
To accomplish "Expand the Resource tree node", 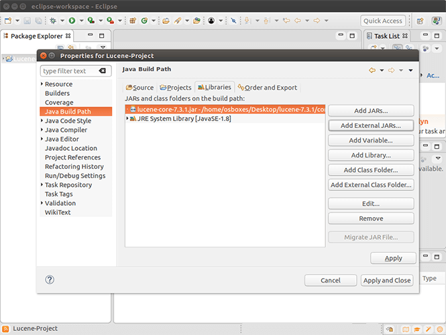I will [x=42, y=84].
